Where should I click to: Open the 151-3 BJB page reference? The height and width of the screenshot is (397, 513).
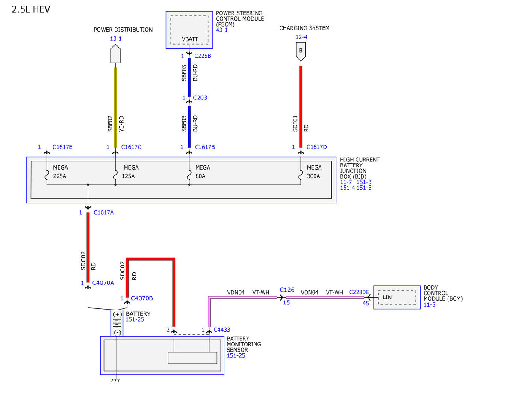364,182
